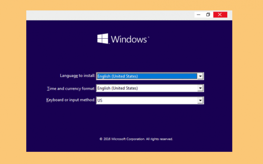This screenshot has width=263, height=164.
Task: Expand the Time and currency format arrow
Action: click(200, 88)
